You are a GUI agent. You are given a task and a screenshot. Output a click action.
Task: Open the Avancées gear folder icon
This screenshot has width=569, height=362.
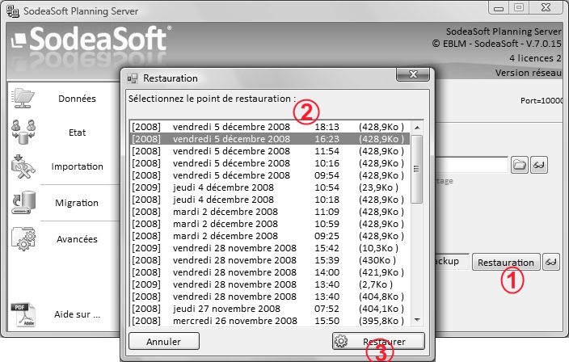coord(23,238)
